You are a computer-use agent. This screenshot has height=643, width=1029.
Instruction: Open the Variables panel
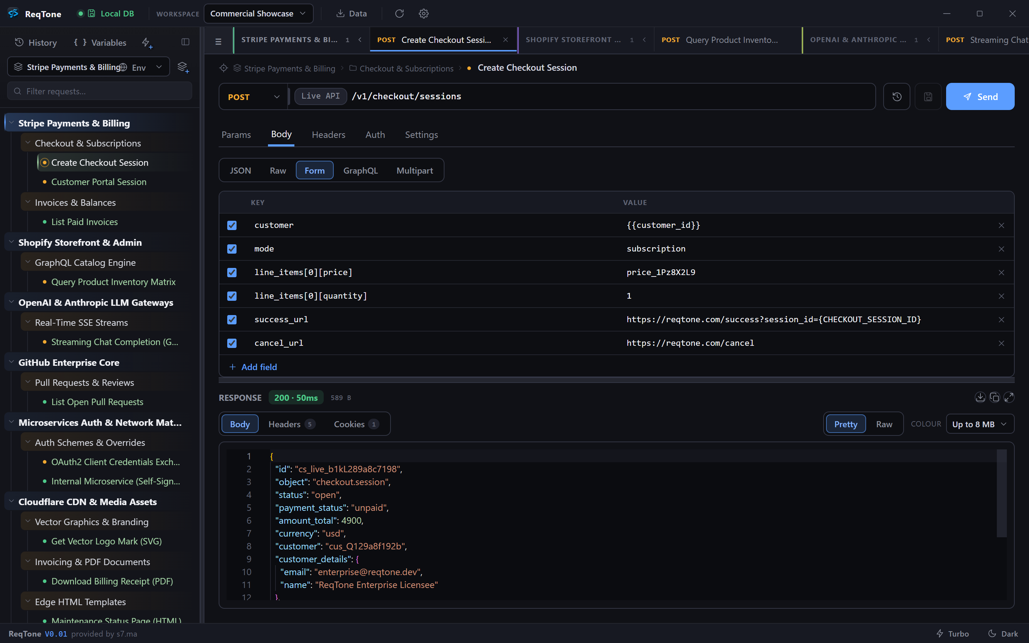[x=100, y=43]
